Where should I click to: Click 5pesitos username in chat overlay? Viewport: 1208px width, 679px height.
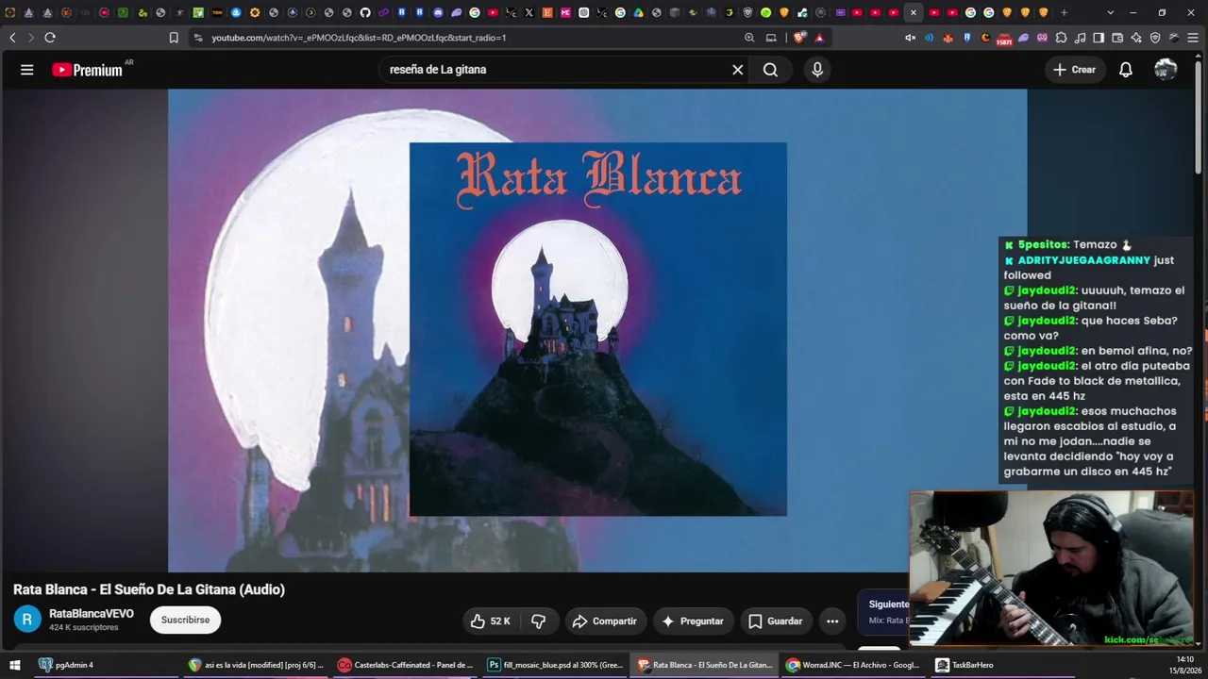1044,244
